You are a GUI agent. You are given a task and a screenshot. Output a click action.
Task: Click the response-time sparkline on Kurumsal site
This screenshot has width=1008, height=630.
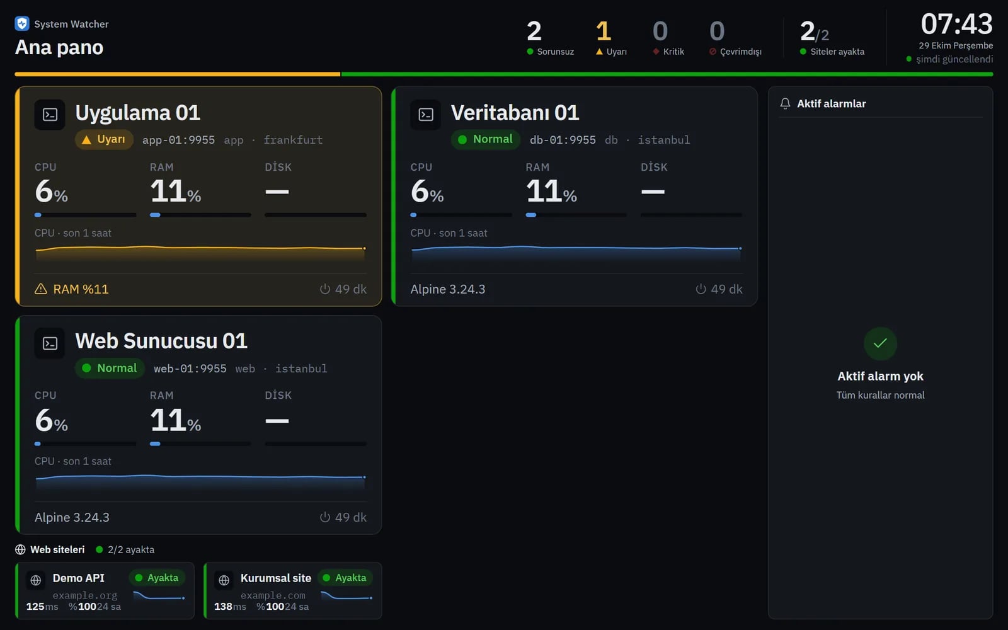pos(346,595)
